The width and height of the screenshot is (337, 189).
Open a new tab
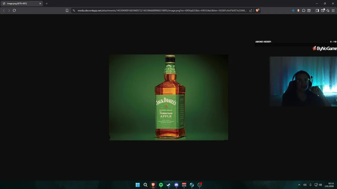point(47,3)
